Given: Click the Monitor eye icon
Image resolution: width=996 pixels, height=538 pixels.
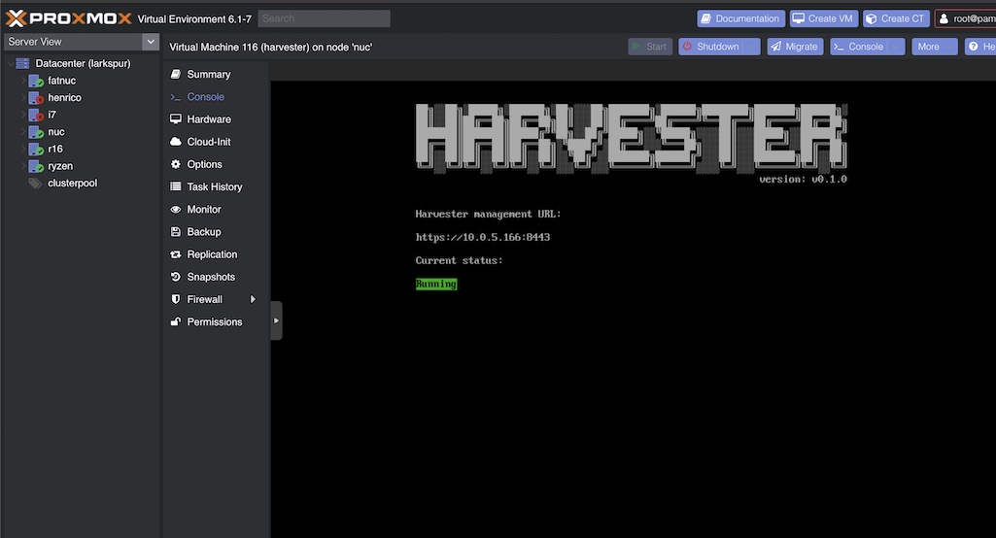Looking at the screenshot, I should [x=176, y=210].
